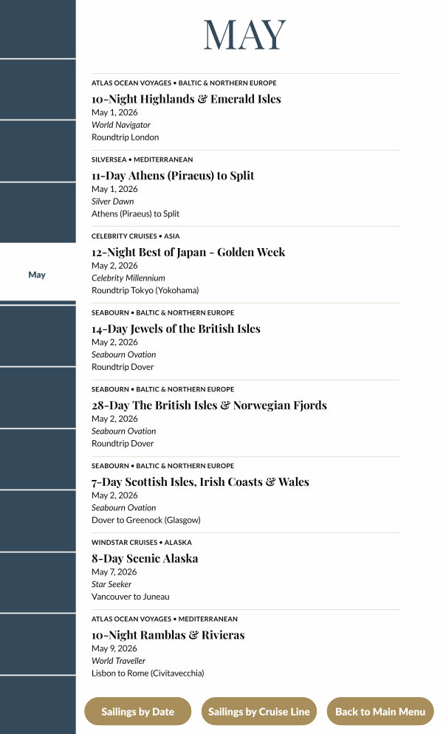
Task: Open 11-Day Athens (Piraeus) to Split cruise
Action: coord(173,176)
